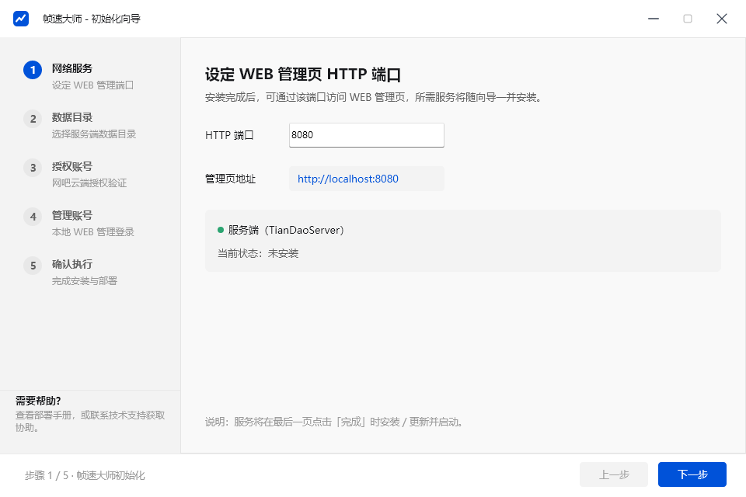Image resolution: width=746 pixels, height=497 pixels.
Task: Select the 管理账号 step
Action: [x=72, y=215]
